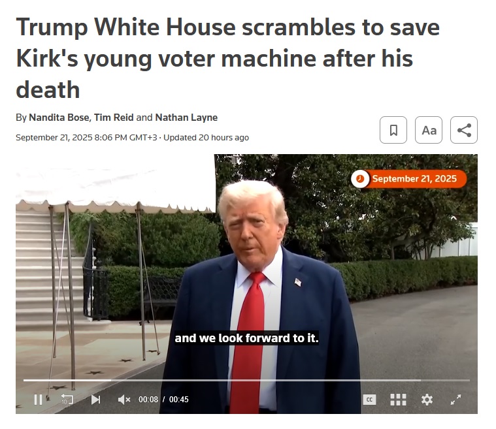Screen dimensions: 496x429
Task: Open author Nathan Layne's profile
Action: [186, 118]
